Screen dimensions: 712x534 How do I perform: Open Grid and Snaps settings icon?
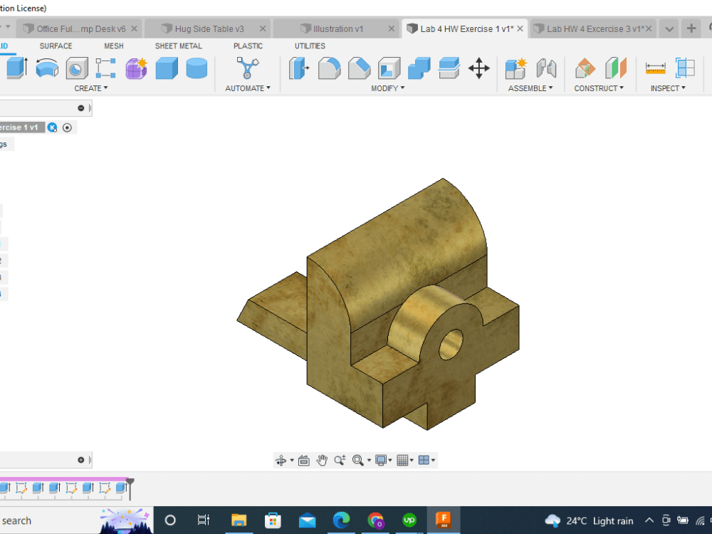(402, 461)
